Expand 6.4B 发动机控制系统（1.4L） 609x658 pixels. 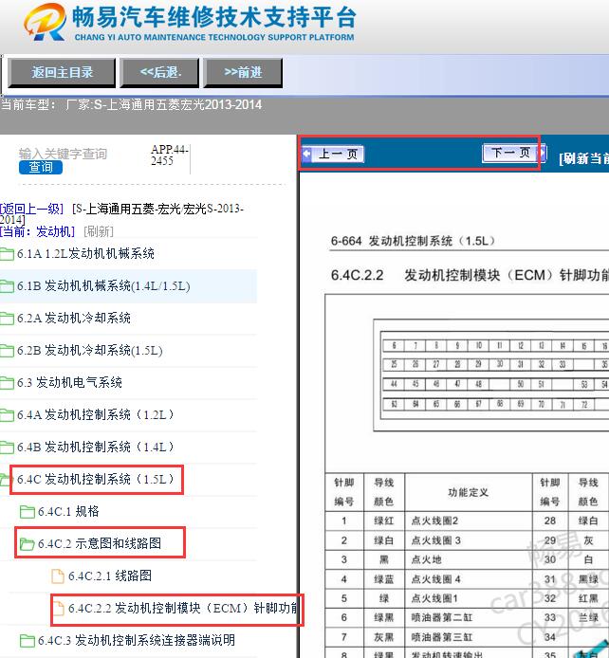[x=96, y=447]
